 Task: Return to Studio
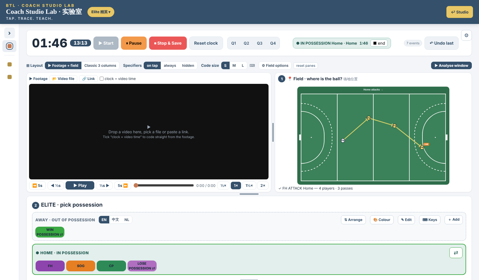[460, 12]
